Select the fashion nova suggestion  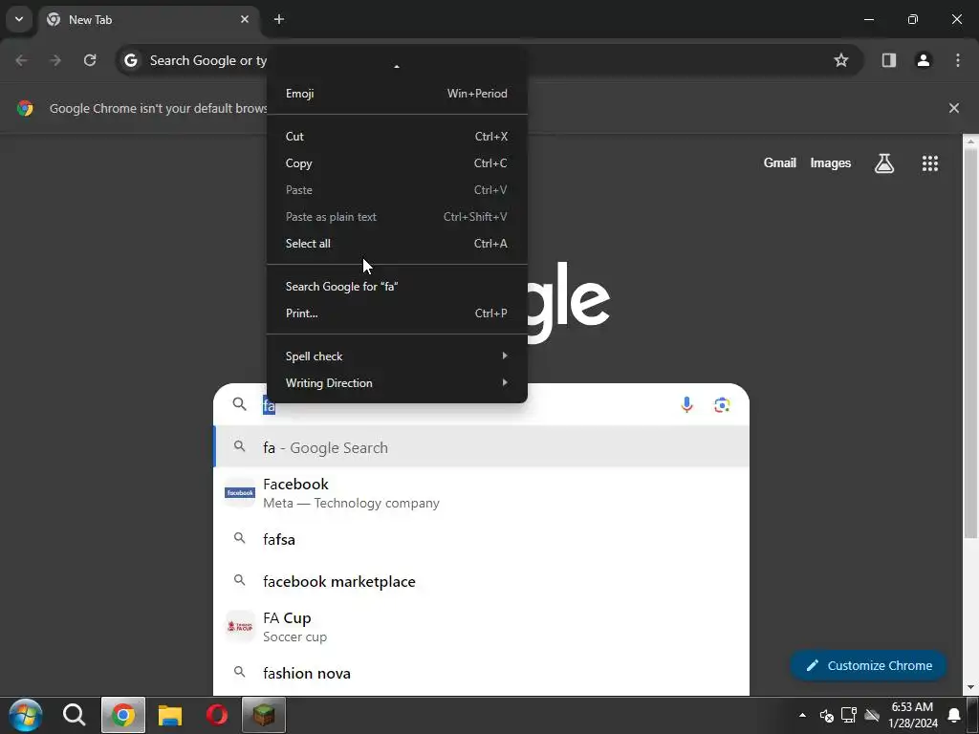[x=482, y=674]
